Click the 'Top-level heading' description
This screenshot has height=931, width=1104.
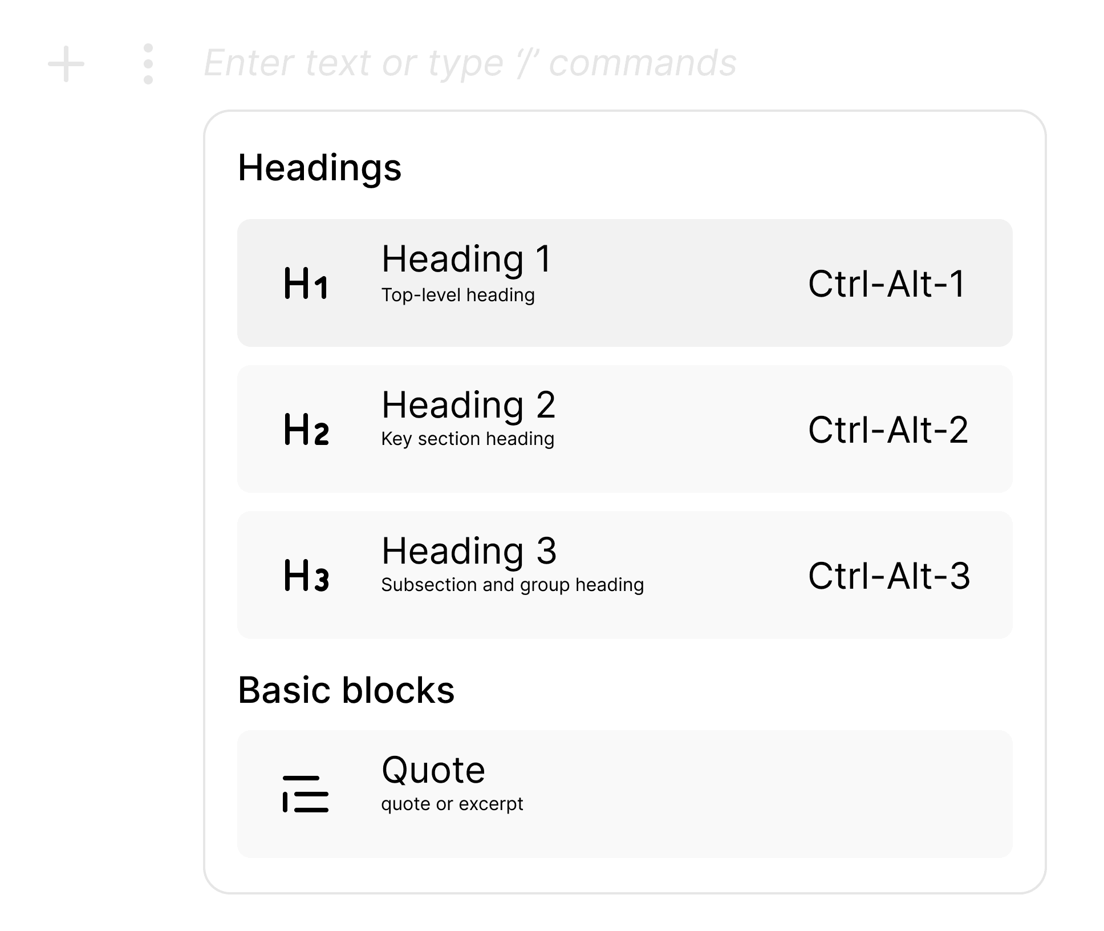[x=458, y=295]
